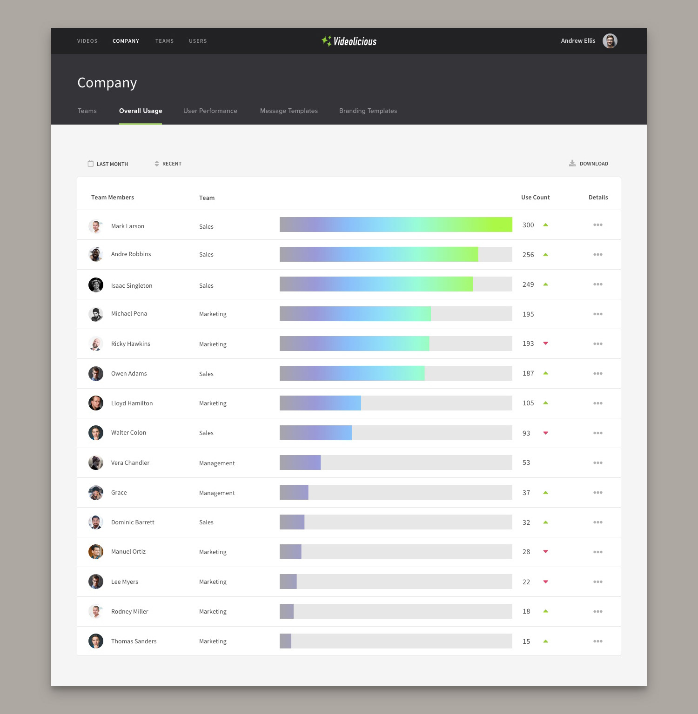Open details menu for Grace
This screenshot has height=714, width=698.
tap(598, 493)
